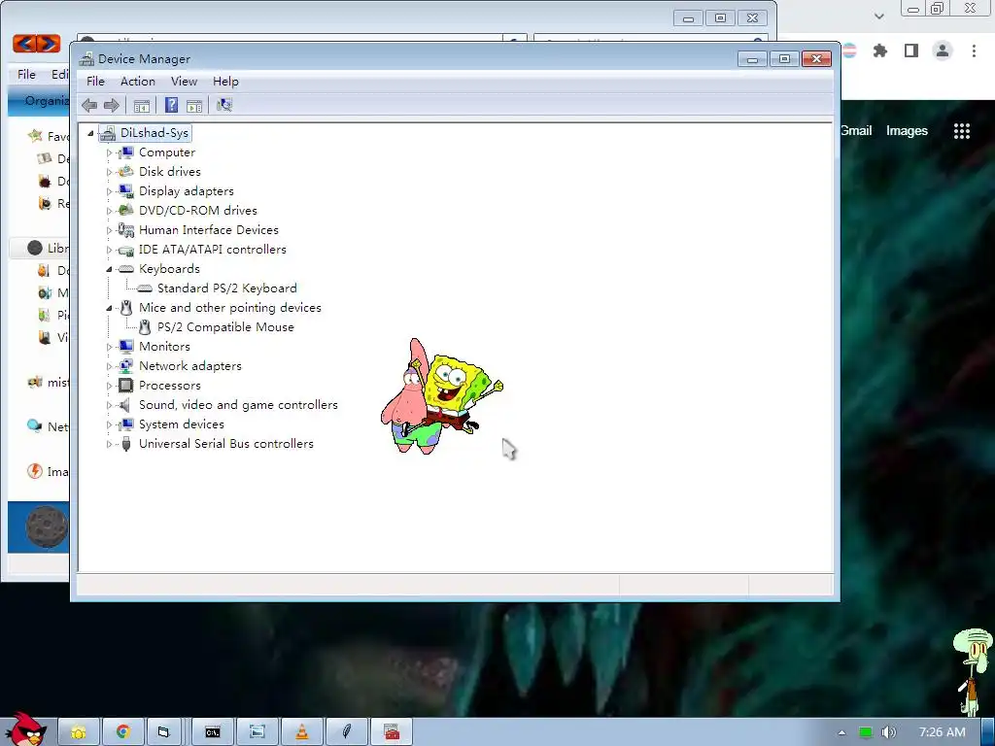995x746 pixels.
Task: Toggle the show/hide console tree toolbar icon
Action: [x=142, y=105]
